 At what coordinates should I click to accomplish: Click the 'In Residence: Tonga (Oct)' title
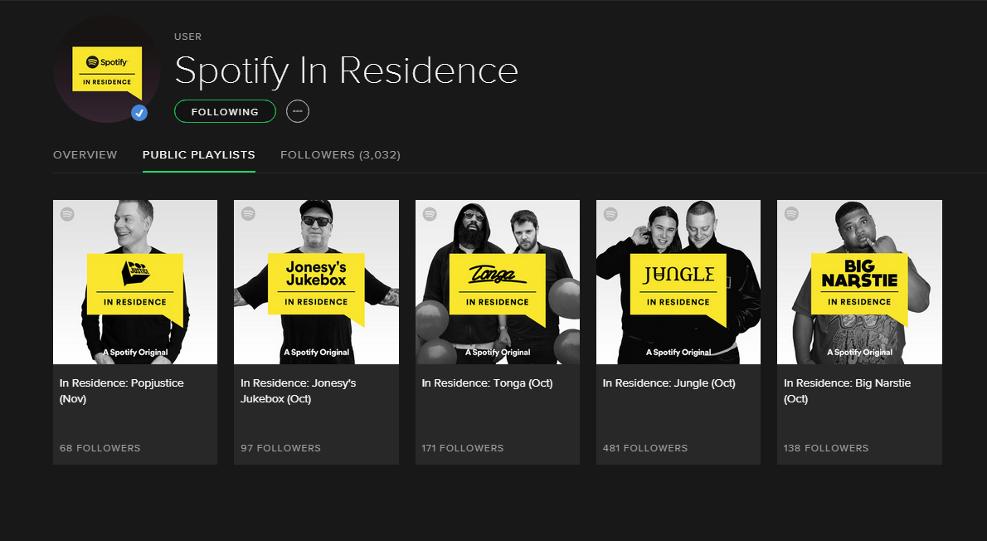click(487, 383)
